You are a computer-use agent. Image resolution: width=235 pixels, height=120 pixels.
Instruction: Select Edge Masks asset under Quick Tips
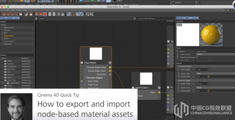(15, 83)
